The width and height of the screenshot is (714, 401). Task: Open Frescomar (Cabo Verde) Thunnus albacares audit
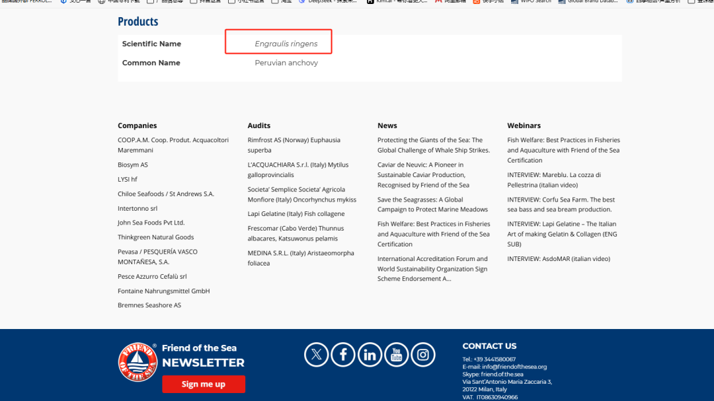tap(296, 233)
